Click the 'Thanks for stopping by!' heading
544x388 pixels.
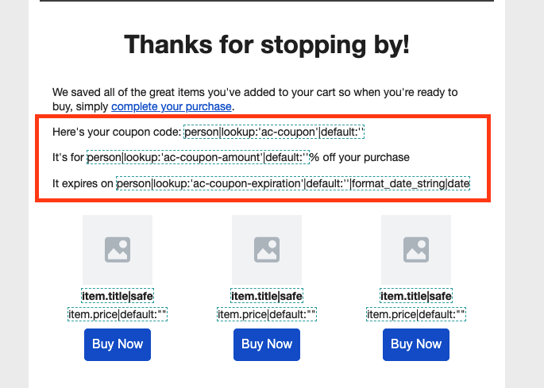pyautogui.click(x=267, y=44)
